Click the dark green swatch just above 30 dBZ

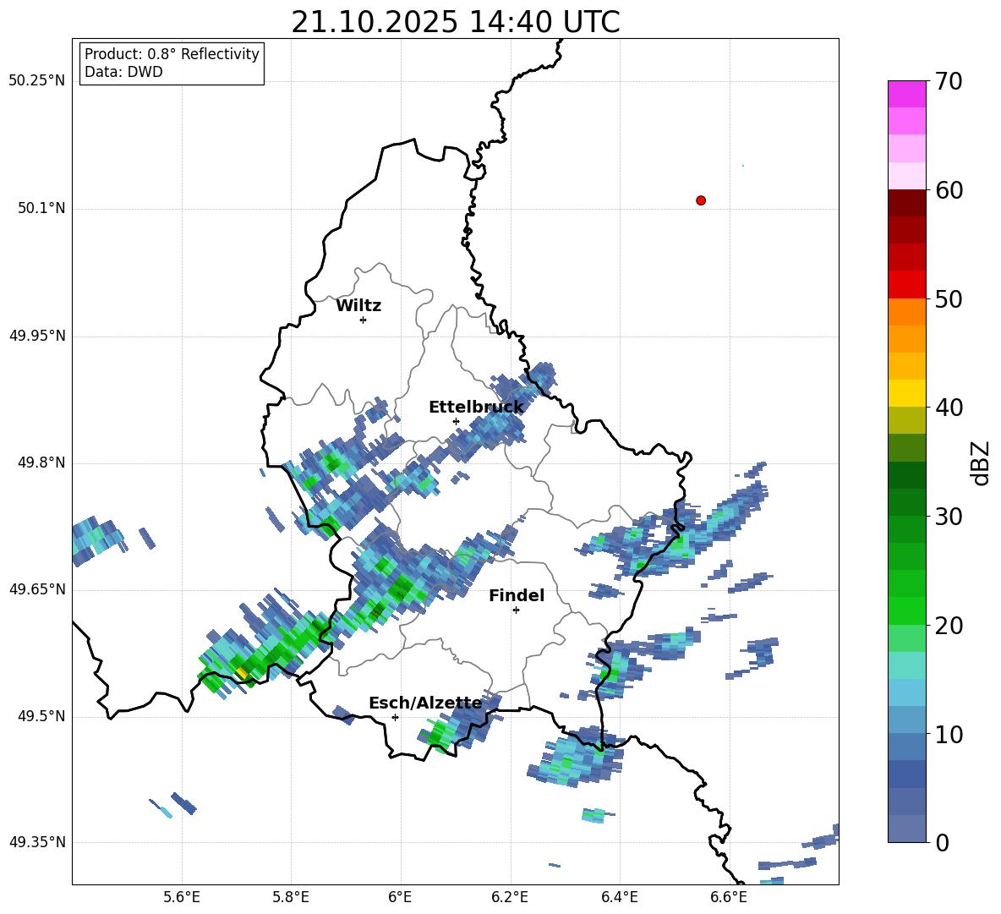tap(906, 501)
